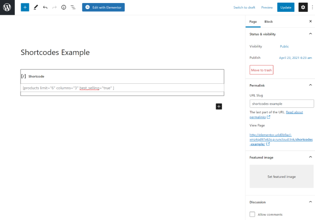
Task: Toggle the settings gear sidebar
Action: point(303,7)
